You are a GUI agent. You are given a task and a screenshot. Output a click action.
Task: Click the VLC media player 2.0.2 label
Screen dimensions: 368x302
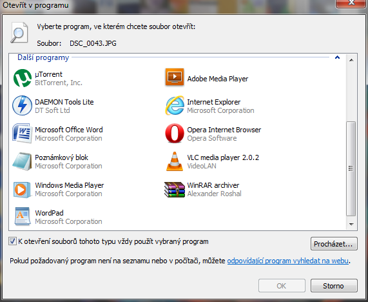(223, 157)
